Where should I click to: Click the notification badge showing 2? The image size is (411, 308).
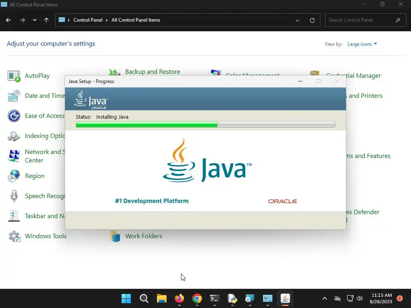[399, 298]
